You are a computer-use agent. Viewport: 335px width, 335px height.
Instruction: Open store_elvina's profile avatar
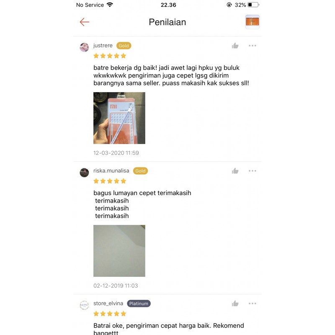(x=84, y=305)
